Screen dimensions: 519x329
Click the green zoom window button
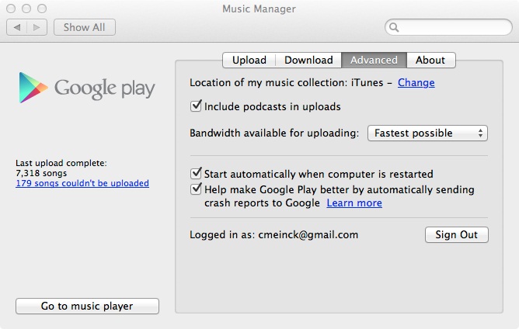[42, 9]
